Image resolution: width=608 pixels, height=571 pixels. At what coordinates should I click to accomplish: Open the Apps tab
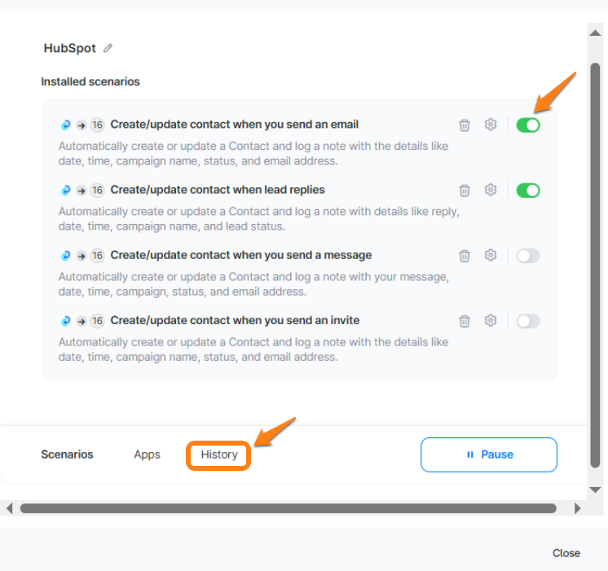point(147,455)
